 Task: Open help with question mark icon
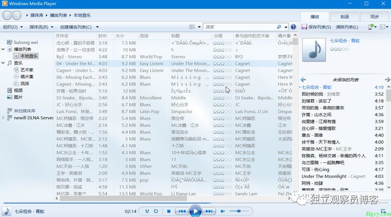pyautogui.click(x=293, y=27)
